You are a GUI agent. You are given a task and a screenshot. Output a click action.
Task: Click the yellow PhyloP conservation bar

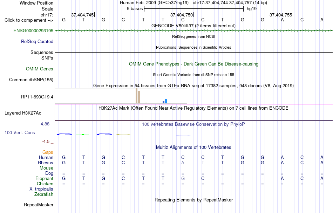coord(123,135)
